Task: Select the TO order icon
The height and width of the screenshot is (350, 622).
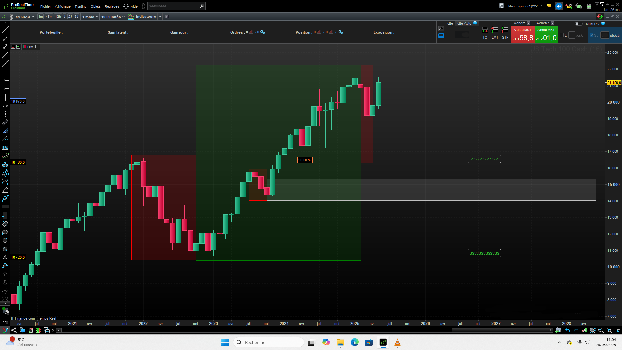Action: (x=485, y=30)
